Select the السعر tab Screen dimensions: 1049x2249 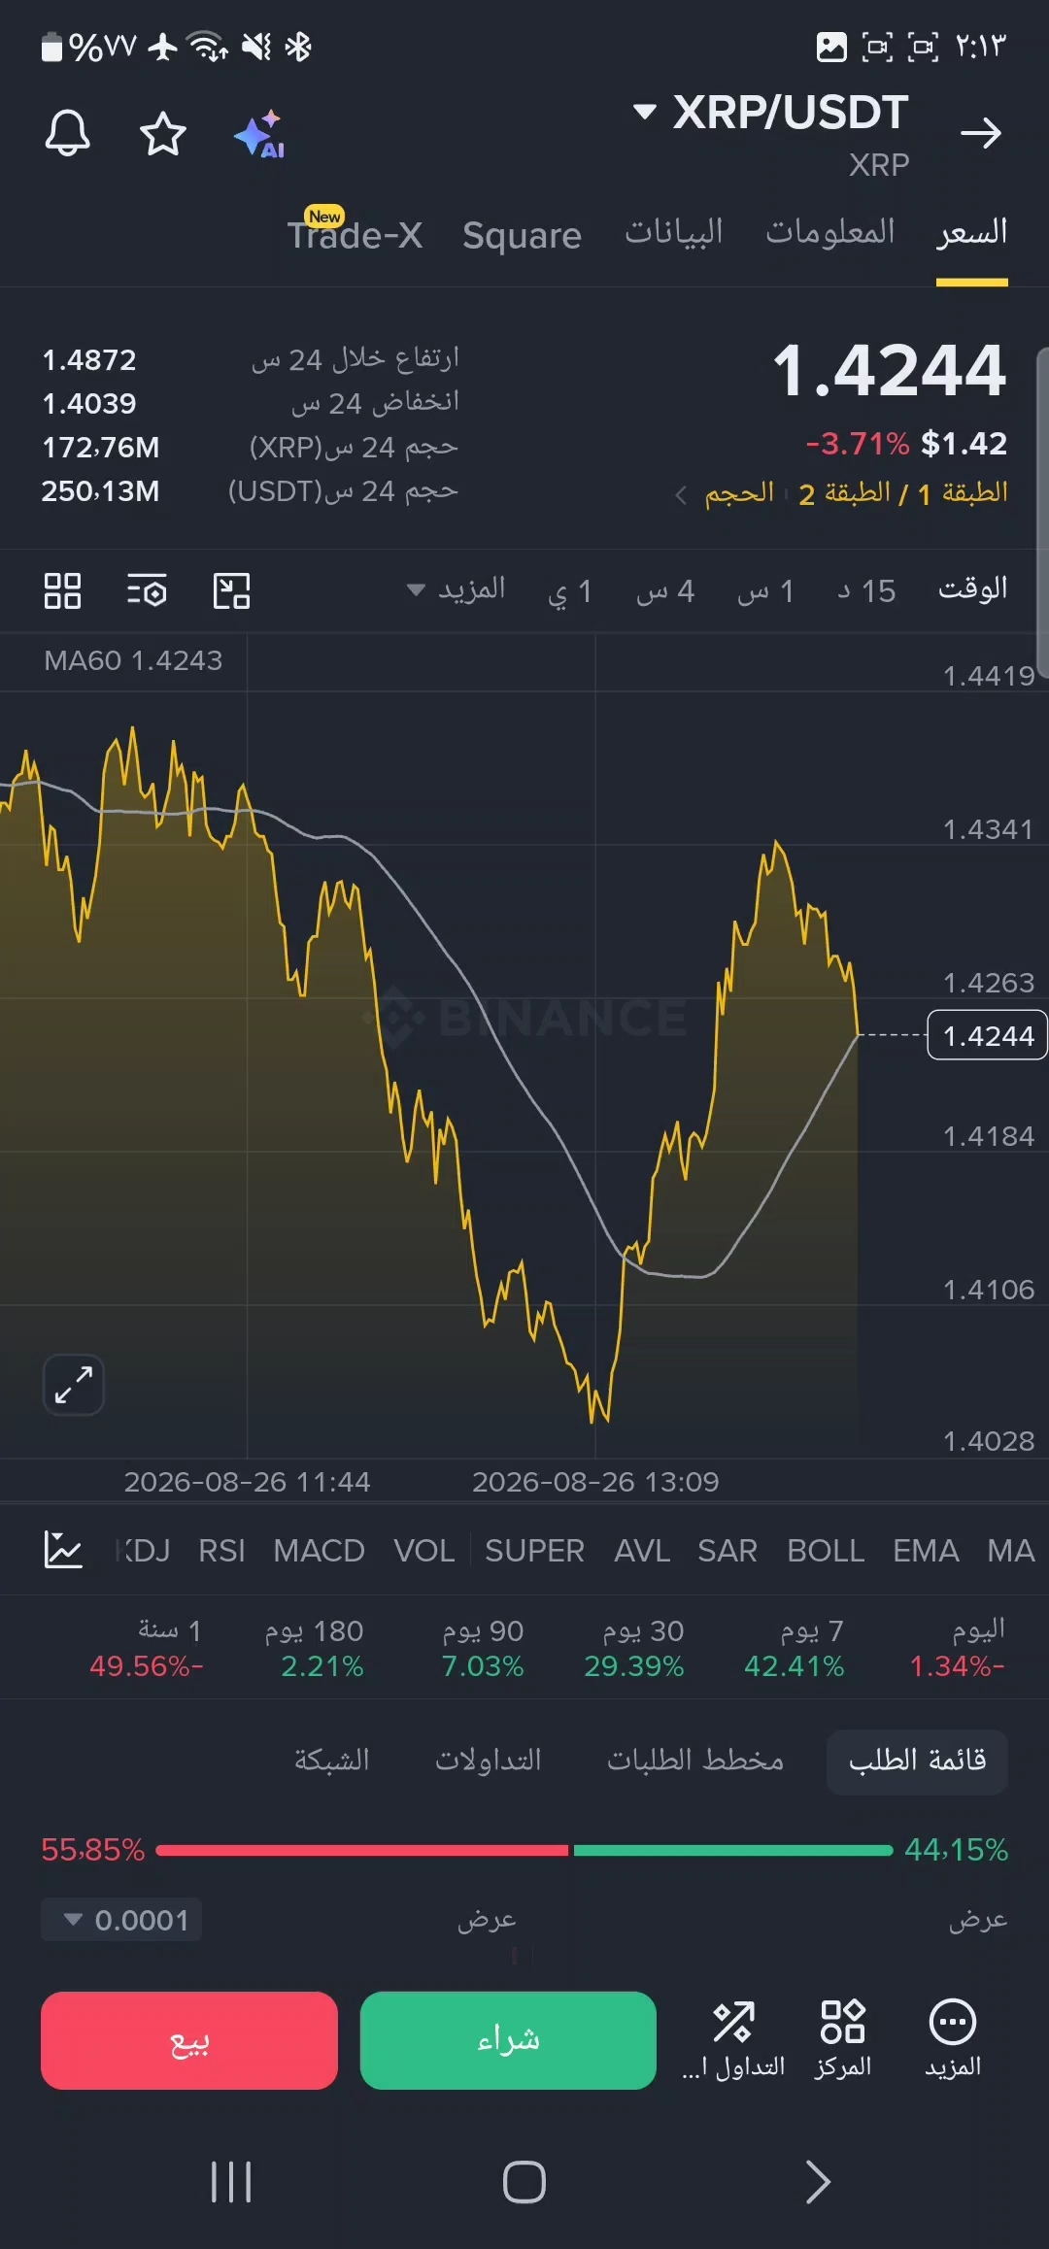point(971,233)
